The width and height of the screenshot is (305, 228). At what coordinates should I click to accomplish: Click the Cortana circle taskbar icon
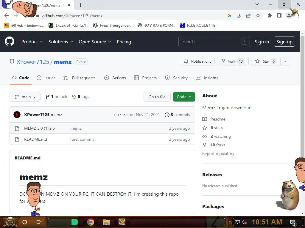coord(25,222)
